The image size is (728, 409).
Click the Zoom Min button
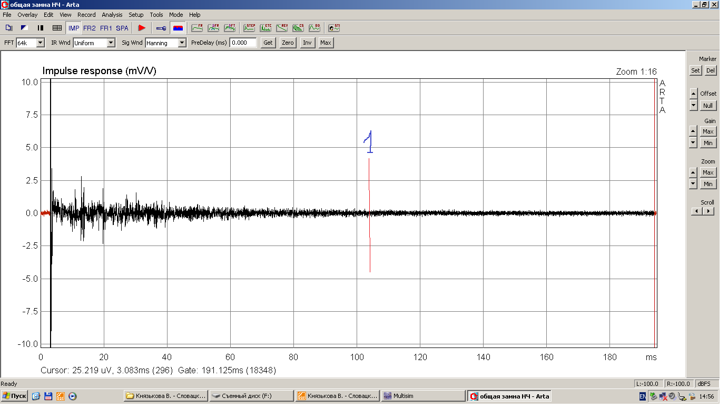tap(708, 184)
